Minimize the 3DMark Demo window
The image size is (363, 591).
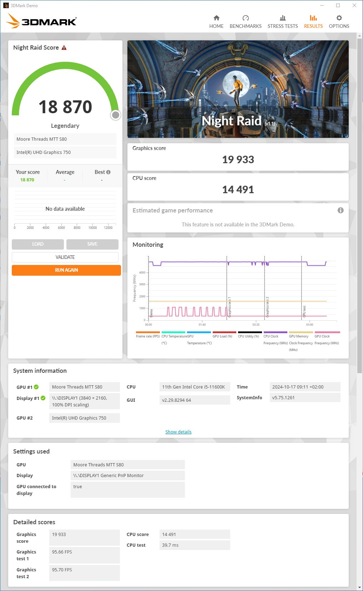tap(322, 5)
